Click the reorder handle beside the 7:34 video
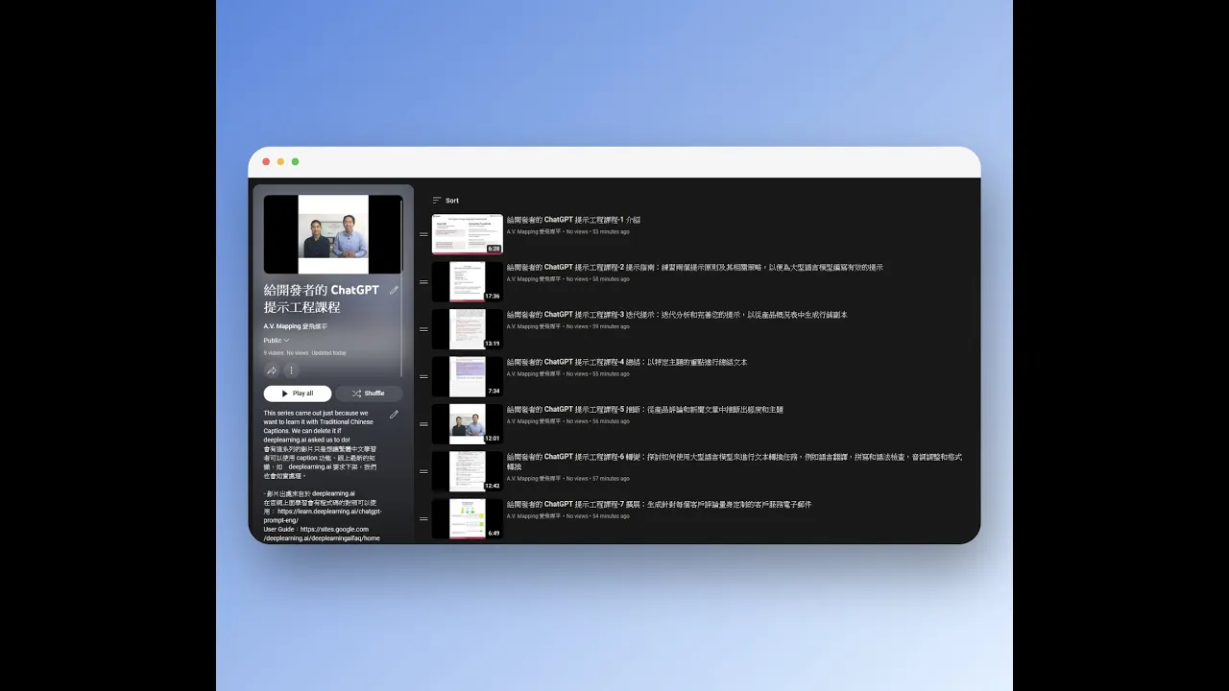The height and width of the screenshot is (691, 1229). tap(423, 377)
